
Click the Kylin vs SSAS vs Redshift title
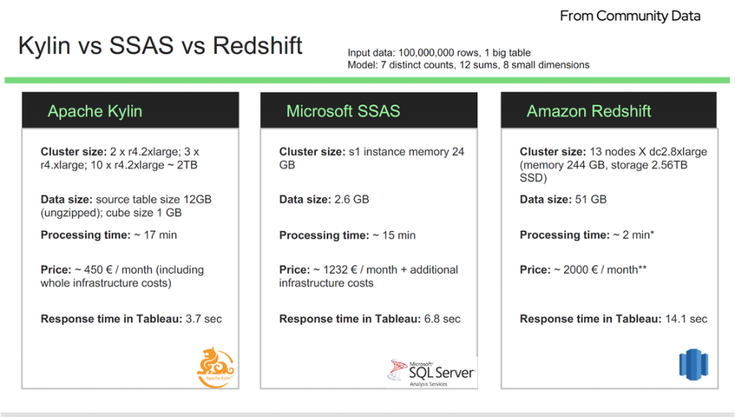(x=160, y=45)
